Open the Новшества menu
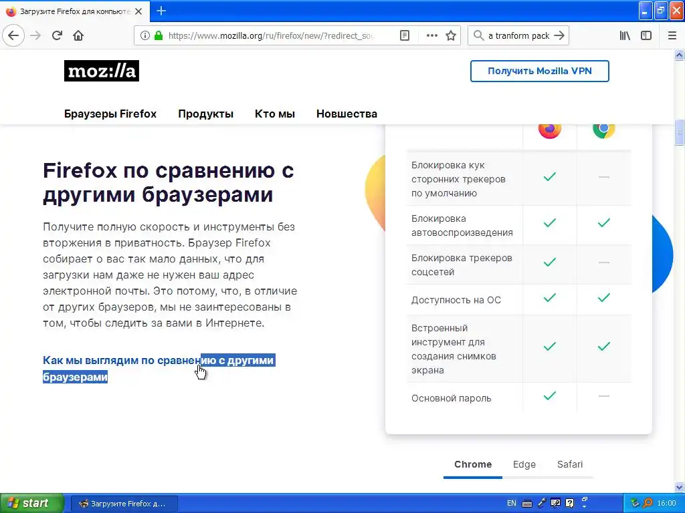 [347, 114]
